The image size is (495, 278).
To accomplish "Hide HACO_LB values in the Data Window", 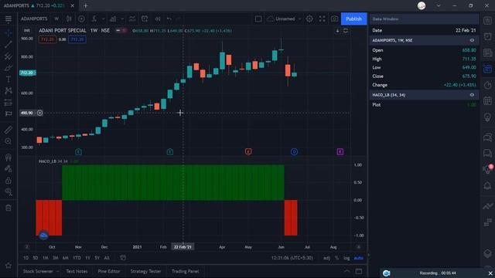I will click(472, 95).
